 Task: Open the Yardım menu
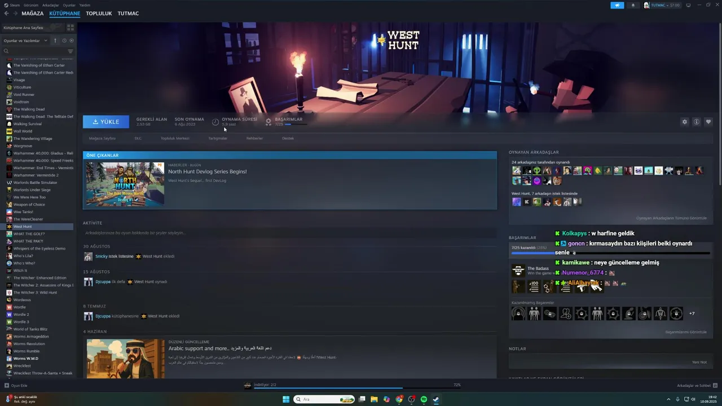[x=85, y=5]
